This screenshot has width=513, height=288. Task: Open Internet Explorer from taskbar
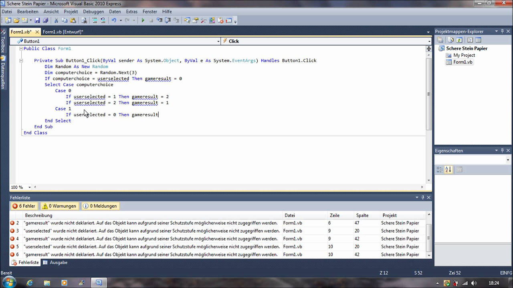tap(30, 283)
